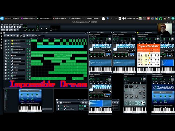This screenshot has width=175, height=131.
Task: Click Show GUI in left ZynAddSubFX window
Action: (30, 91)
